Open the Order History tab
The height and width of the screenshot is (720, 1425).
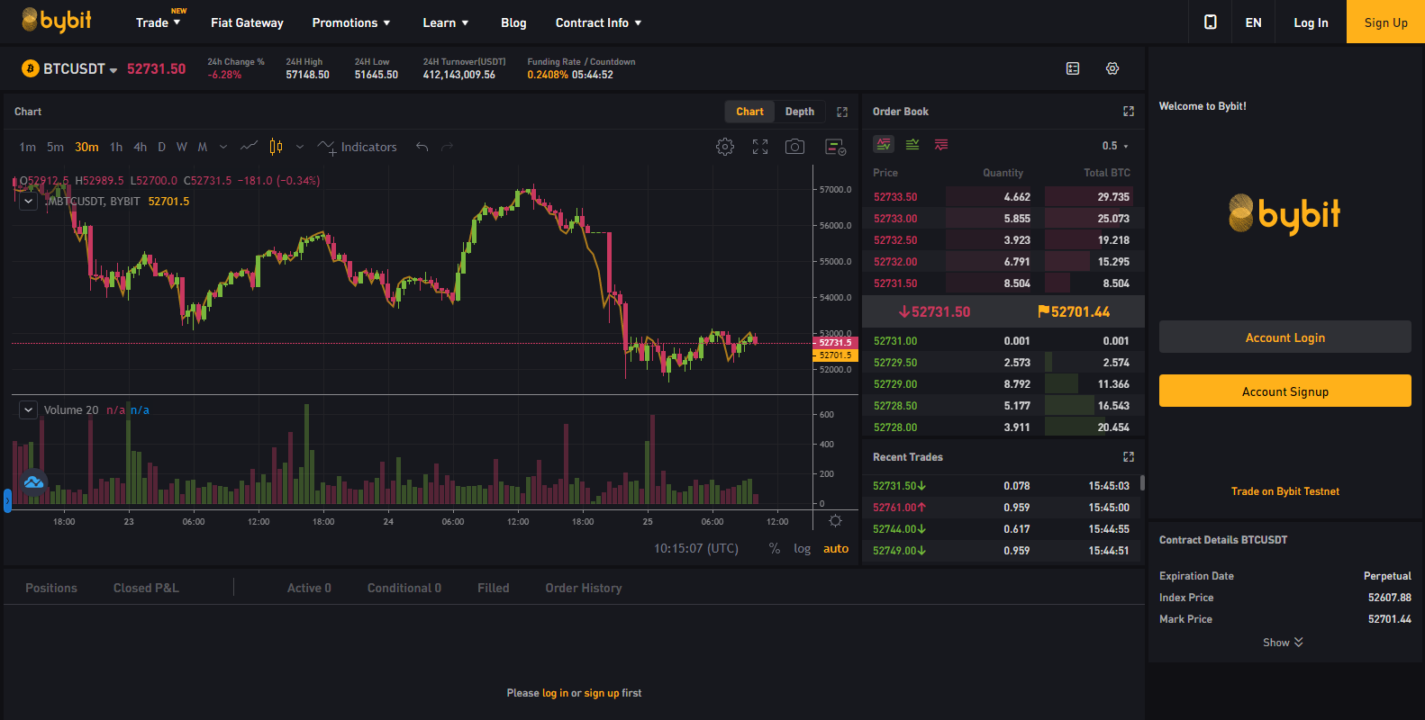[x=584, y=588]
